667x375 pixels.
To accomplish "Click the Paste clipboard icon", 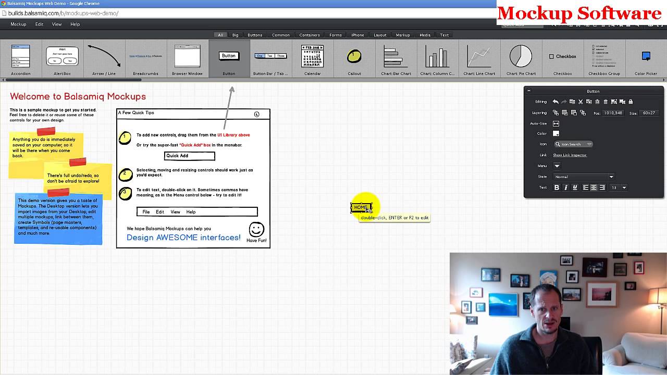I will coord(597,102).
